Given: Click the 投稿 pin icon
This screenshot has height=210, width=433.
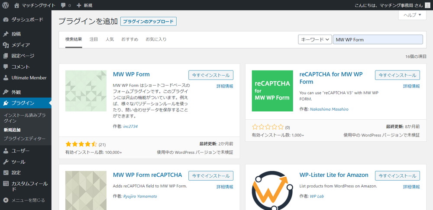Looking at the screenshot, I should tap(6, 34).
